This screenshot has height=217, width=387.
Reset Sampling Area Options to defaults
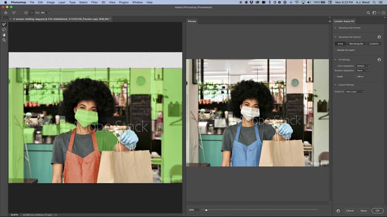point(379,37)
